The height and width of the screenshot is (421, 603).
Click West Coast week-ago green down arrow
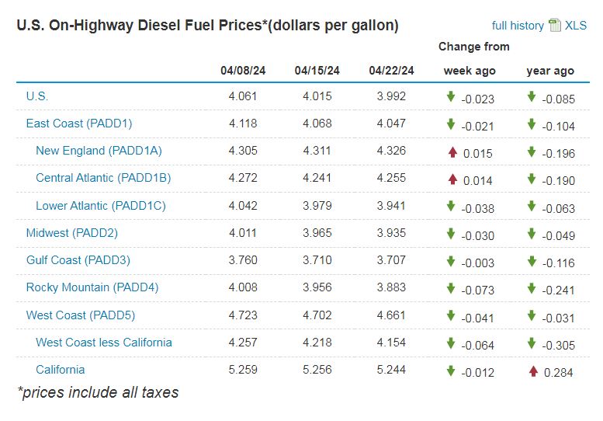coord(450,317)
